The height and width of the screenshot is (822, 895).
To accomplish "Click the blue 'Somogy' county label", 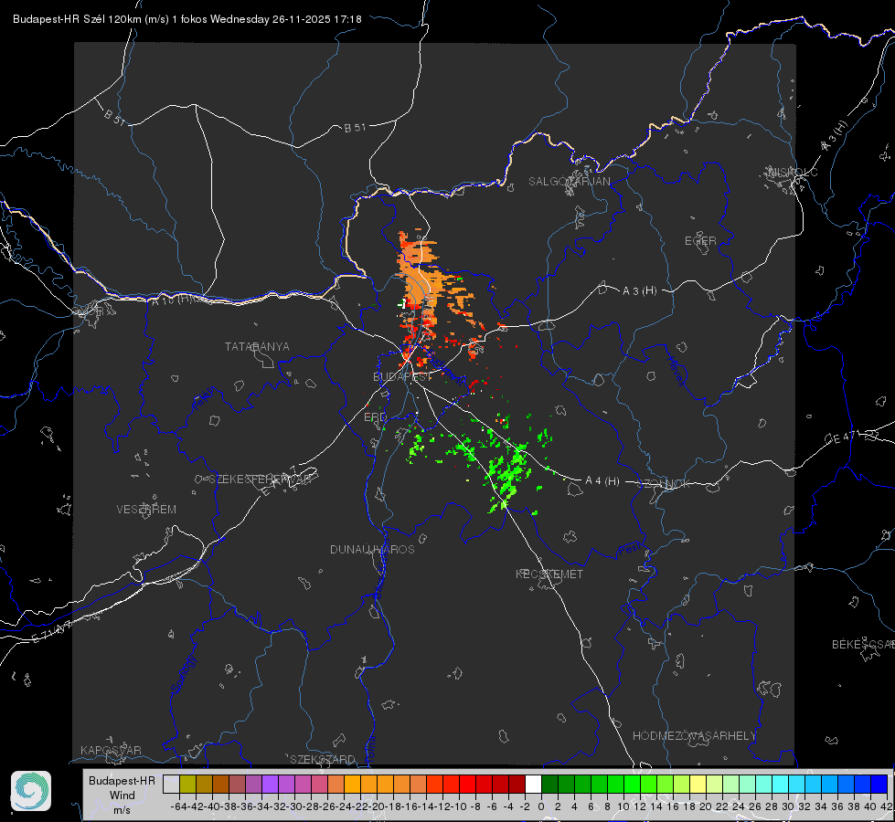I will click(184, 674).
